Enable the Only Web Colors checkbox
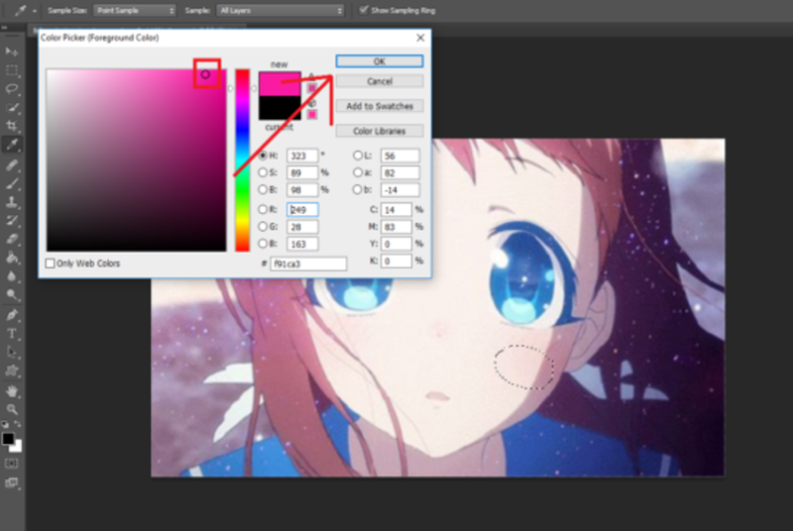This screenshot has width=793, height=531. pyautogui.click(x=51, y=264)
